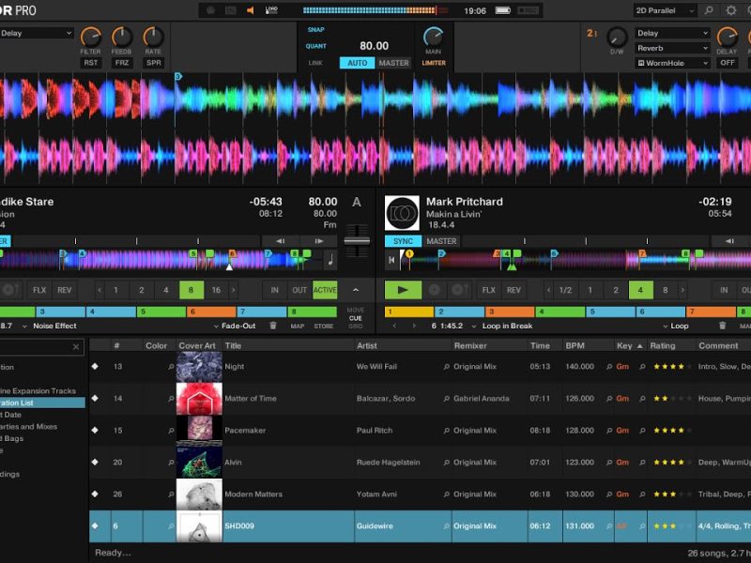This screenshot has width=751, height=563.
Task: Clear the browser search with the X icon
Action: (76, 346)
